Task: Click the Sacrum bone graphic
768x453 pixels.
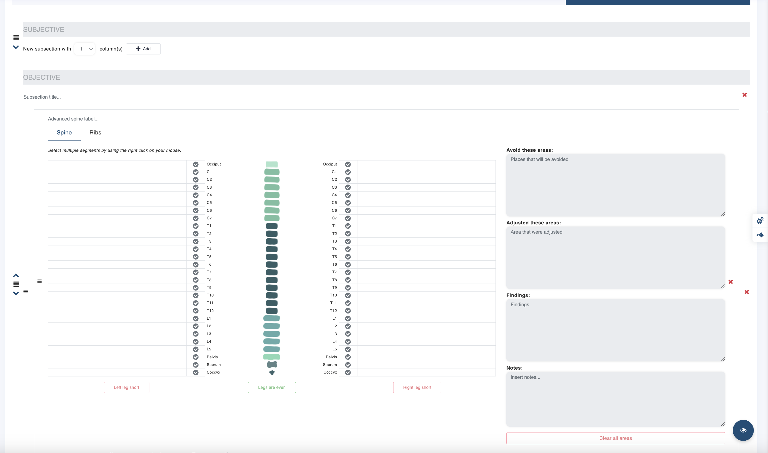Action: click(271, 364)
